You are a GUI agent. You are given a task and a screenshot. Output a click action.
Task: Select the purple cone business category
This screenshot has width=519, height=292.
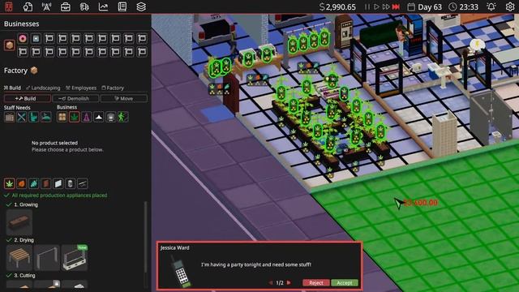[x=87, y=117]
